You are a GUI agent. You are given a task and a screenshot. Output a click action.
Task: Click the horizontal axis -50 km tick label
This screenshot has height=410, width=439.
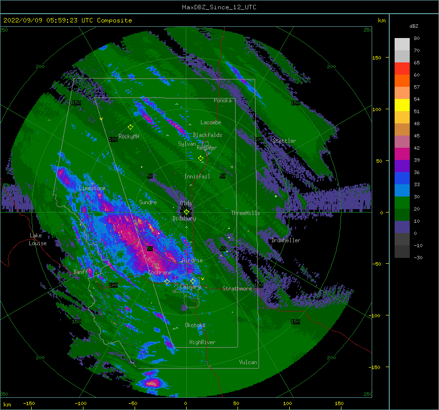point(133,403)
